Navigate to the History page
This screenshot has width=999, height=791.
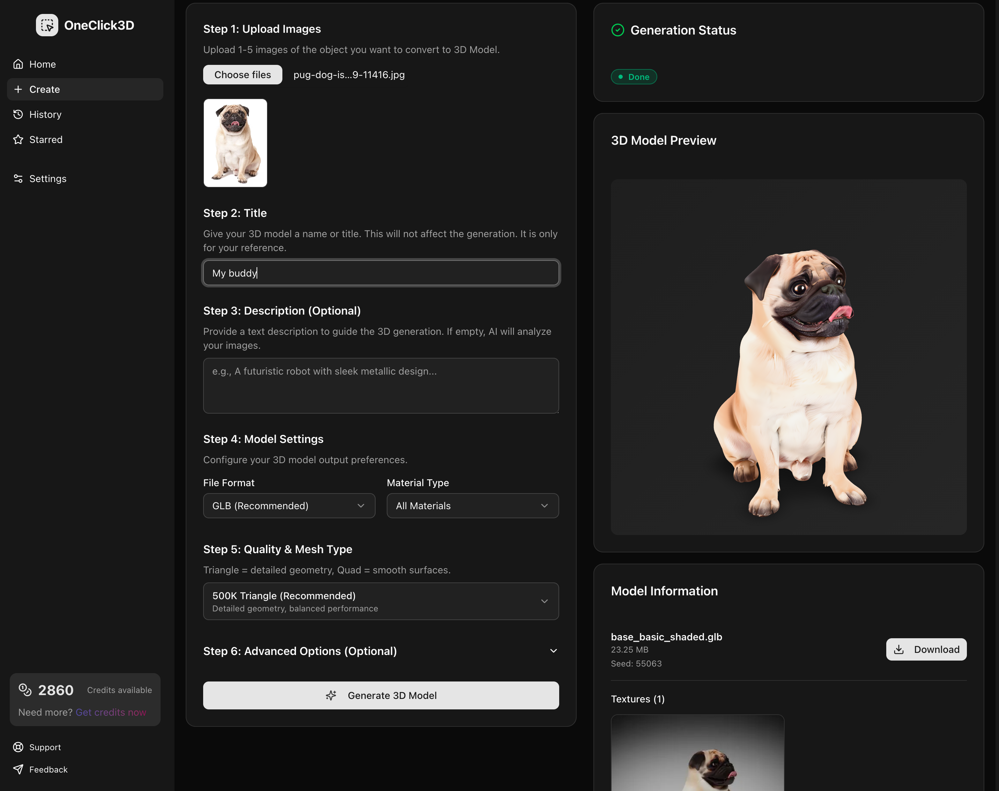[45, 114]
